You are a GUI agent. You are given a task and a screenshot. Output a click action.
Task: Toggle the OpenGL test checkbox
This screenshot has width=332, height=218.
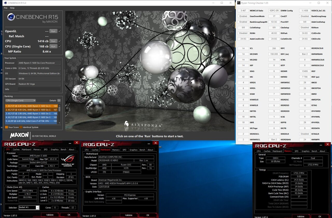(60, 31)
